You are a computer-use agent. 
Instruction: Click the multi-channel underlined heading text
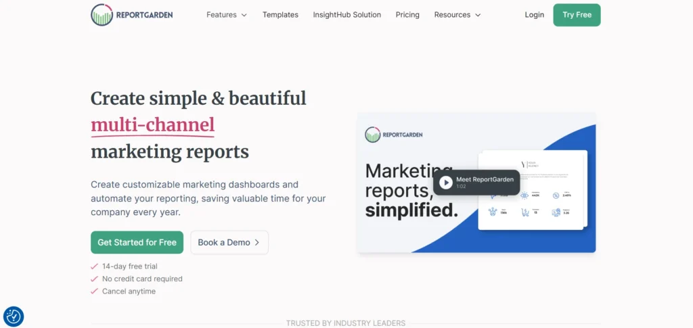point(152,125)
